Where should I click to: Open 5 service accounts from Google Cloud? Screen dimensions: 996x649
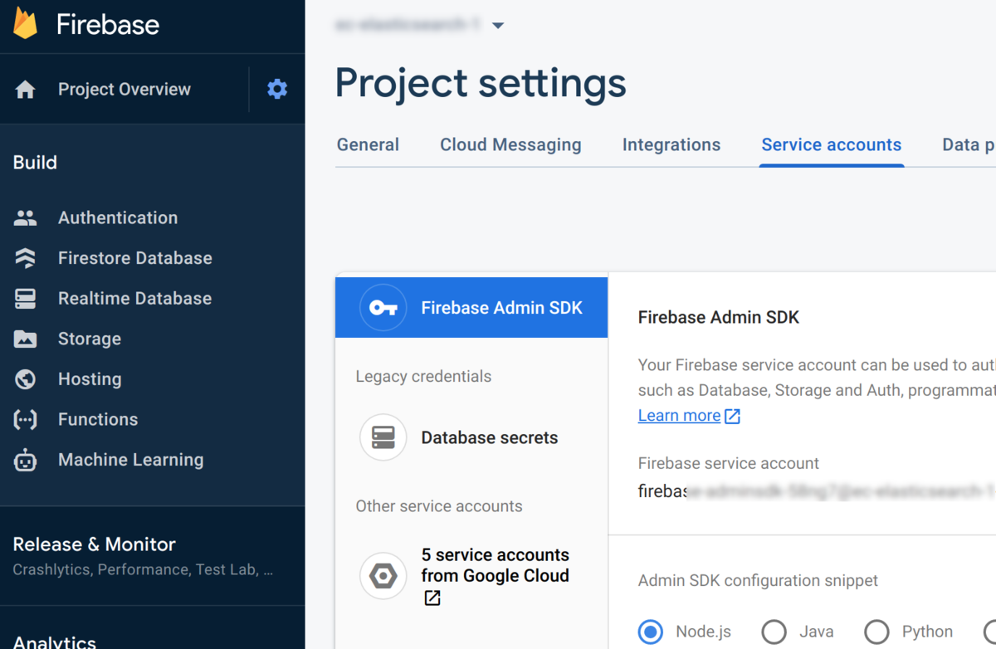point(495,565)
